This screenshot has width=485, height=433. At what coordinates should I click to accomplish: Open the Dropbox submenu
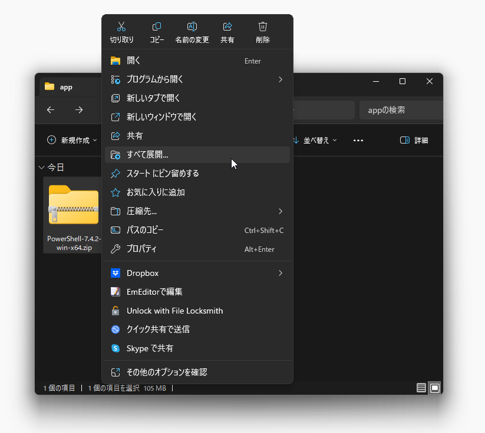point(197,273)
